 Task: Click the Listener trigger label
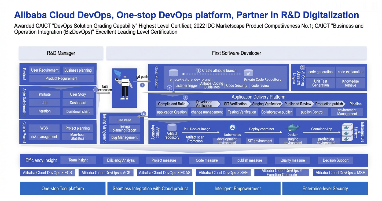click(186, 86)
